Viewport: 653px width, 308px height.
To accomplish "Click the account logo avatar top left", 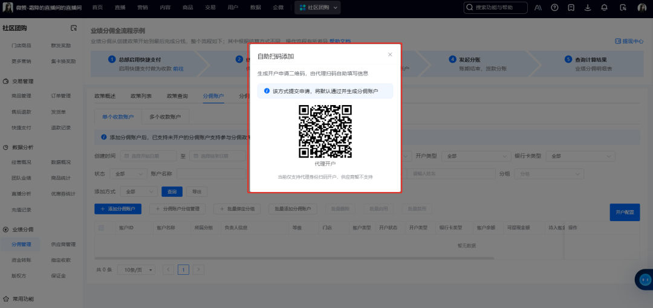I will click(8, 7).
